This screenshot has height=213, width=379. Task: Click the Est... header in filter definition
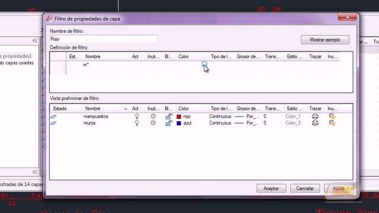(x=75, y=57)
